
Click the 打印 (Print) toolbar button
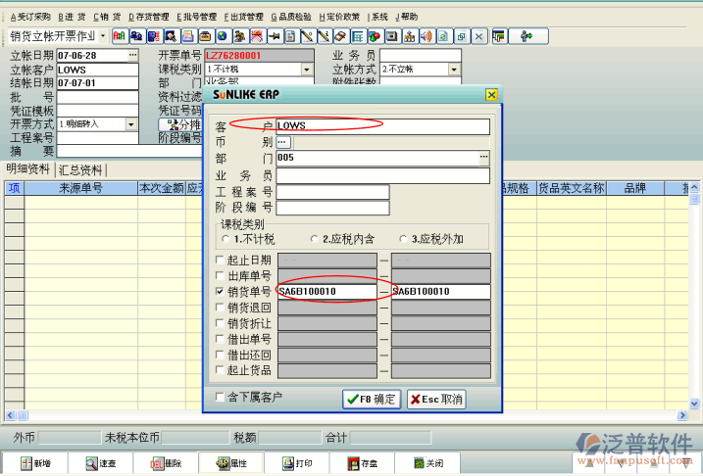[297, 463]
